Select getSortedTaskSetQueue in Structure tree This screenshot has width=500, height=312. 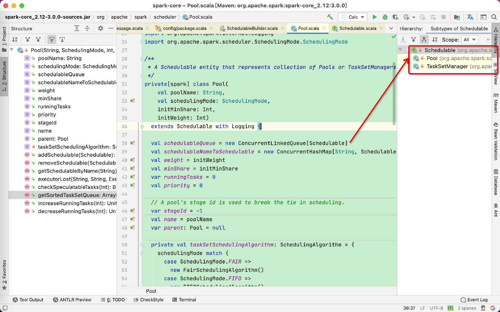point(62,195)
